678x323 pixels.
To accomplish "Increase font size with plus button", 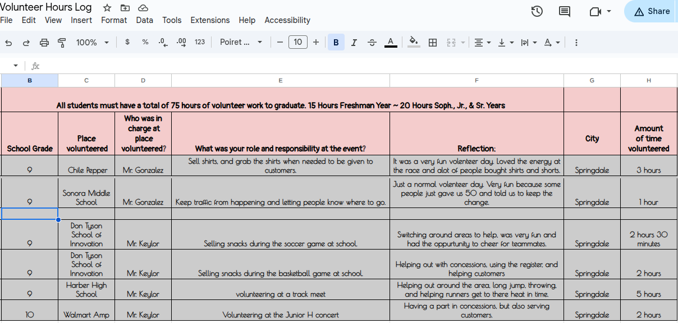I will click(x=316, y=42).
